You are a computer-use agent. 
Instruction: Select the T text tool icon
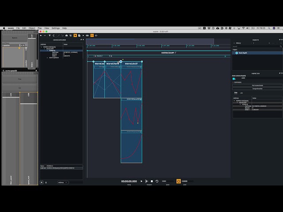coord(50,35)
